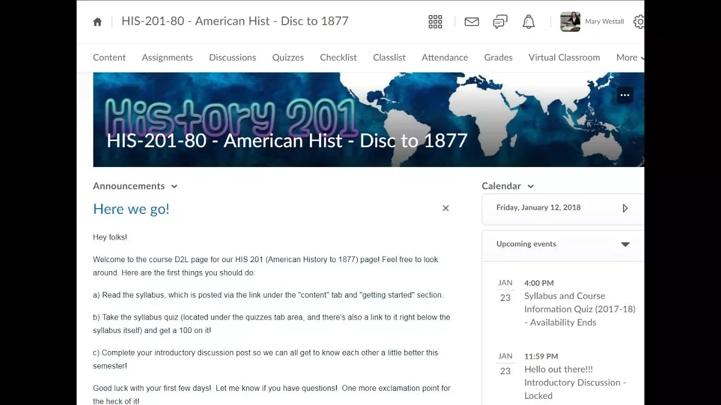Collapse the Upcoming events section
Screen dimensions: 721x405
[625, 244]
